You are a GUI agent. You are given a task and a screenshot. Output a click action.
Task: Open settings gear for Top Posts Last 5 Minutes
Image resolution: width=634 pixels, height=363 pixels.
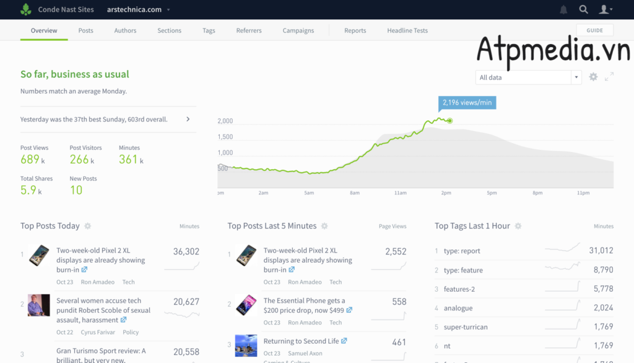coord(324,226)
